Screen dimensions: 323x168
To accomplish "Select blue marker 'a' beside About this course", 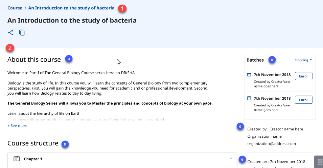I will tap(69, 59).
